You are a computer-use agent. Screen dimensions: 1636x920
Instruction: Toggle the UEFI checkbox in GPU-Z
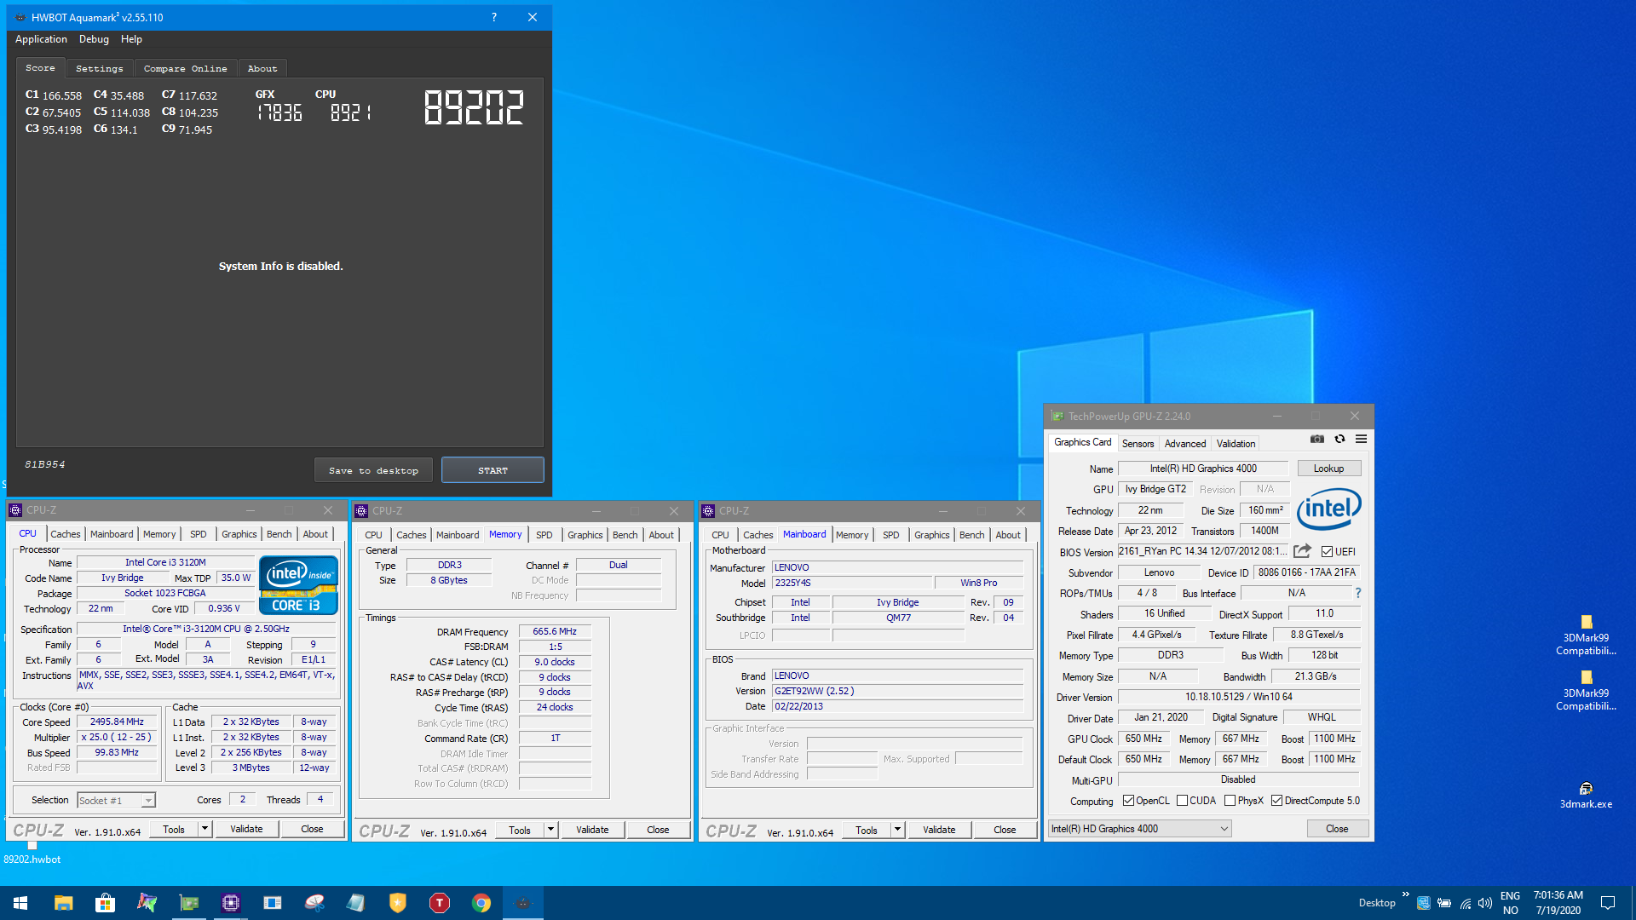coord(1327,552)
